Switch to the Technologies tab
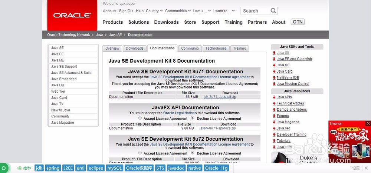 (x=216, y=49)
